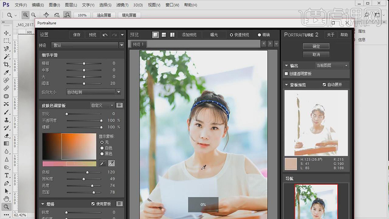This screenshot has height=219, width=389.
Task: Select the Zoom tool in left toolbar
Action: (x=6, y=206)
